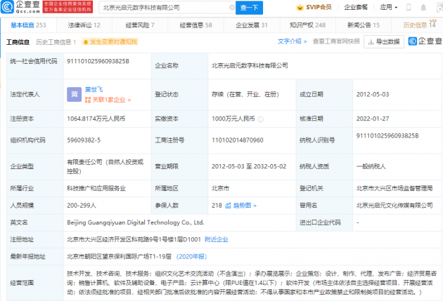Click the 企查查 watermark logo at right
Viewport: 443px width, 301px height.
pos(425,41)
